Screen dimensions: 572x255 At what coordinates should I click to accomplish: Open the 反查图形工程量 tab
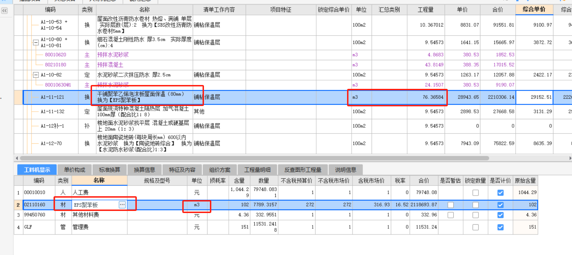303,170
